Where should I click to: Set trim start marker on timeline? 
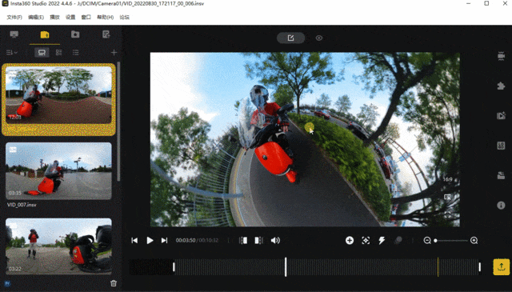(243, 240)
